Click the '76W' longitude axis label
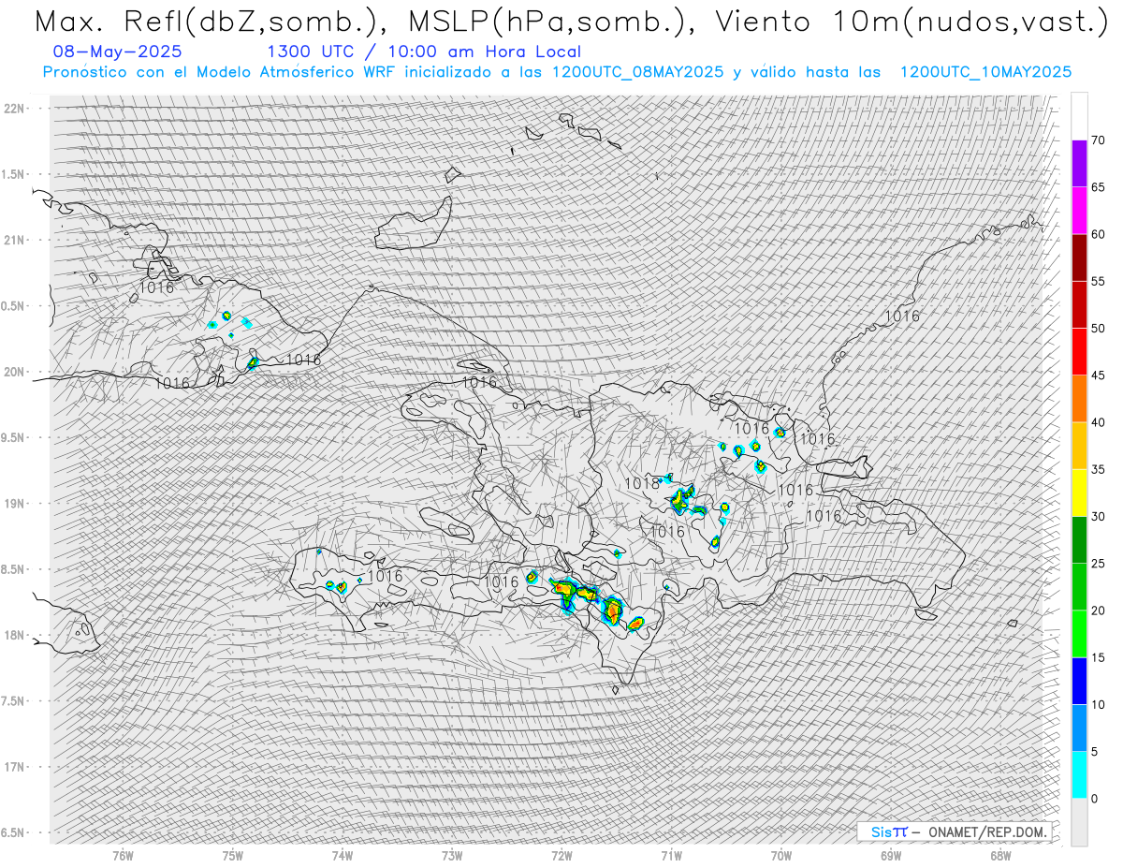The image size is (1123, 868). pos(123,855)
